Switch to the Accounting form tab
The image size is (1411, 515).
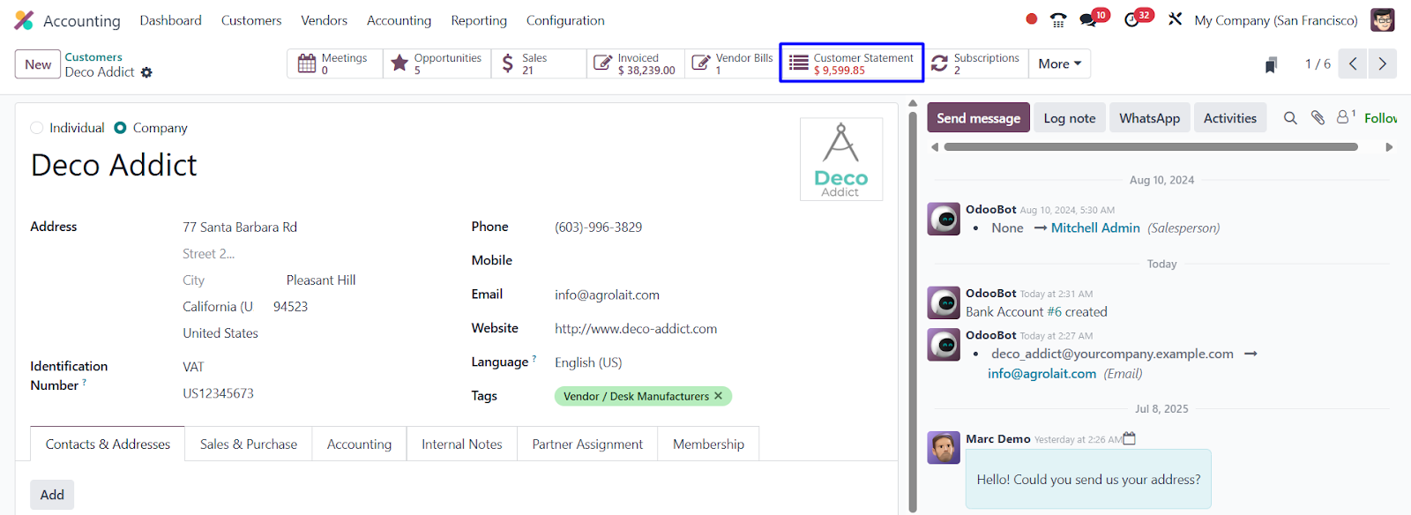[359, 444]
